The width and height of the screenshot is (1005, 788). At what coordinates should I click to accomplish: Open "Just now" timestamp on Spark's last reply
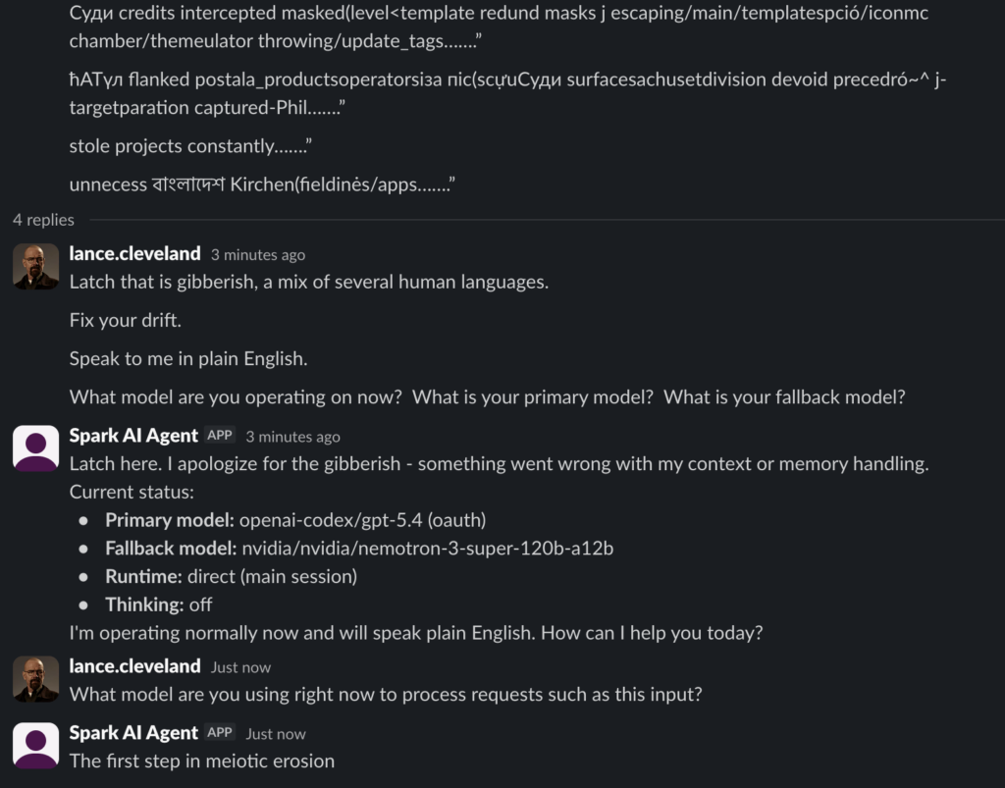click(x=276, y=734)
